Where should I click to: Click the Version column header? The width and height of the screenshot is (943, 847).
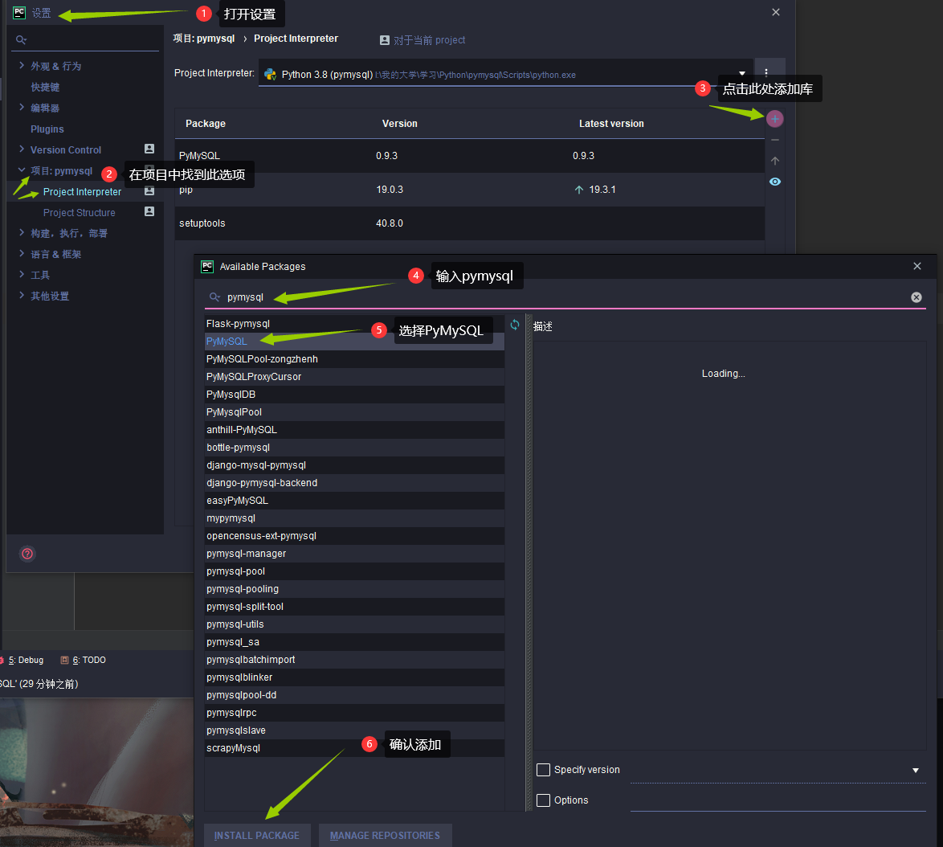[x=399, y=123]
